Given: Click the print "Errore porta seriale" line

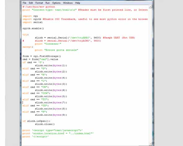Looking at the screenshot, I should coord(56,50).
